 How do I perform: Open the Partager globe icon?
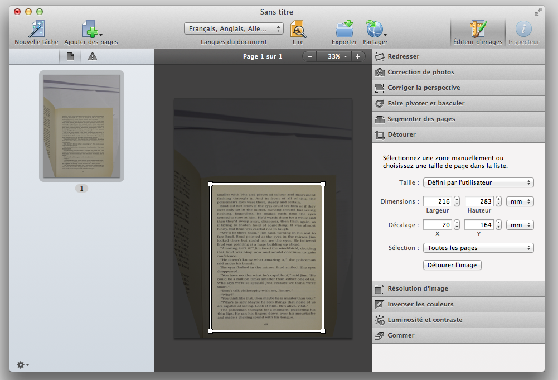(375, 29)
